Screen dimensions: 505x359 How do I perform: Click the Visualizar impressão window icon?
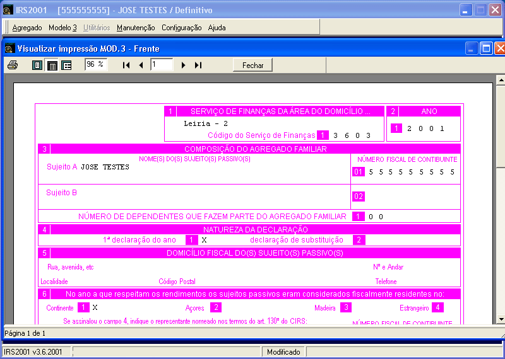point(10,48)
